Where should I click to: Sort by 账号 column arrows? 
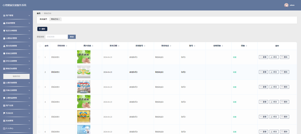(195, 46)
